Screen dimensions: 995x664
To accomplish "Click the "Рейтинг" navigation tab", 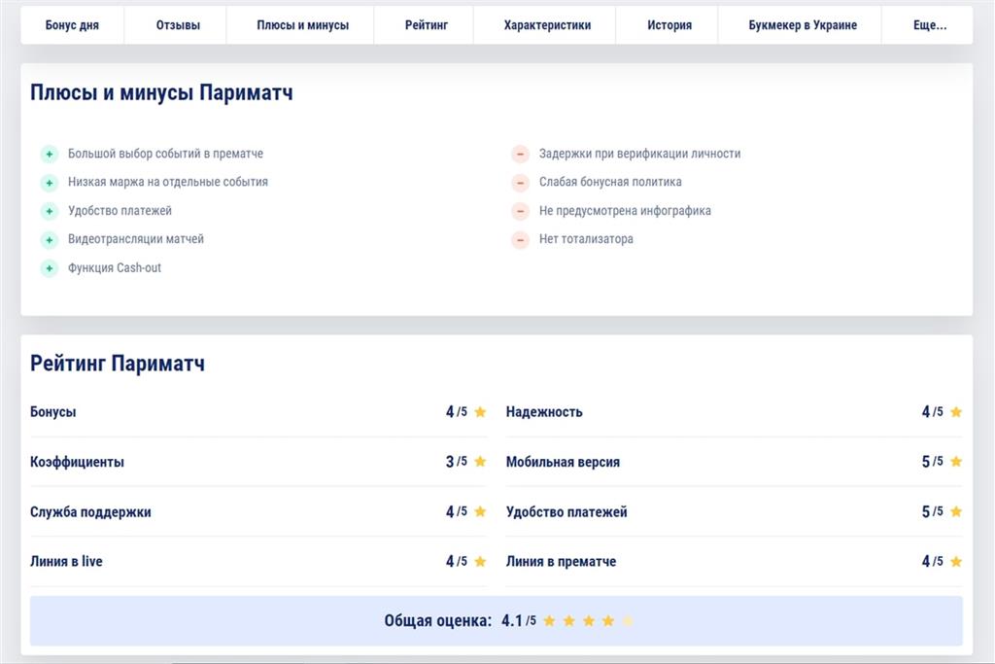I will click(427, 25).
